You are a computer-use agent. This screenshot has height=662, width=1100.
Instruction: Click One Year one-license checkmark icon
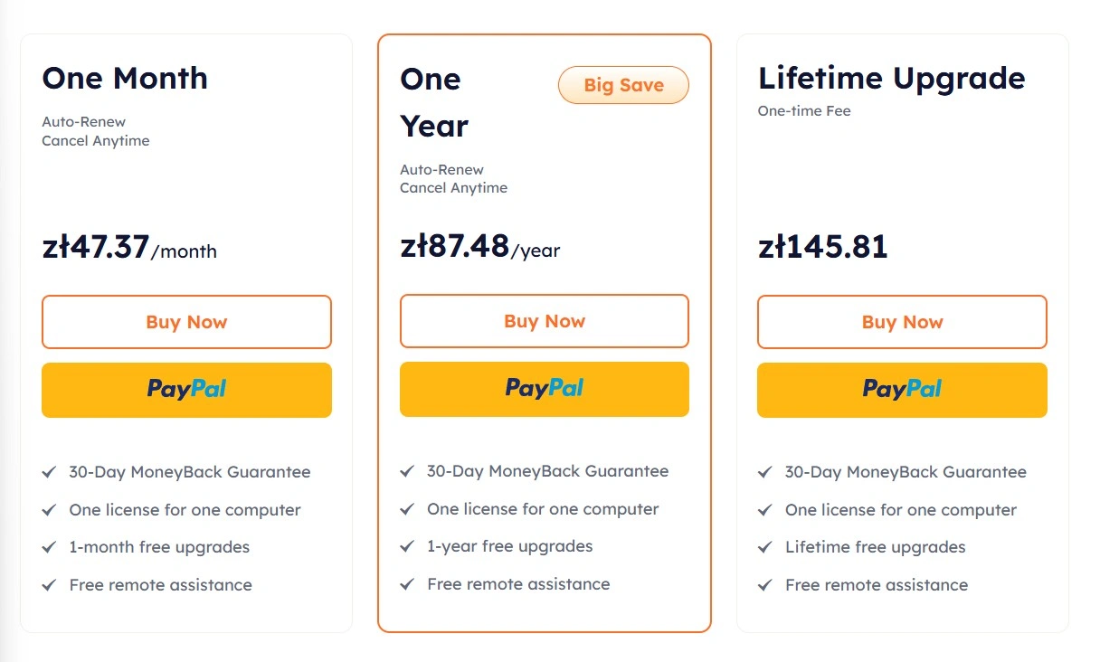(x=407, y=509)
